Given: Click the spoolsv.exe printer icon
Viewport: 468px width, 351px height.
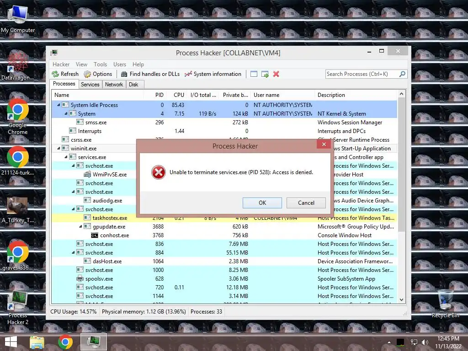Looking at the screenshot, I should (80, 278).
